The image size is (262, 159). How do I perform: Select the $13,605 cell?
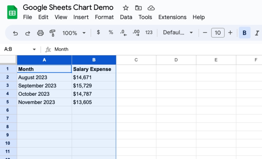tap(94, 102)
